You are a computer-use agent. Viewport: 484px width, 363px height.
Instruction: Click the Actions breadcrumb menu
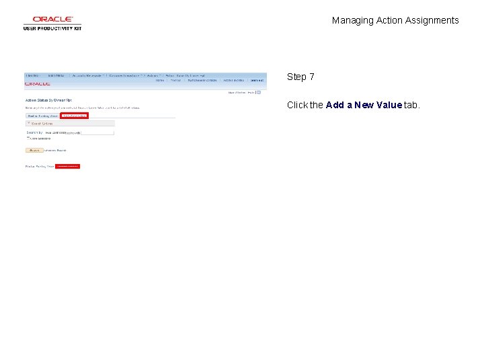[153, 75]
